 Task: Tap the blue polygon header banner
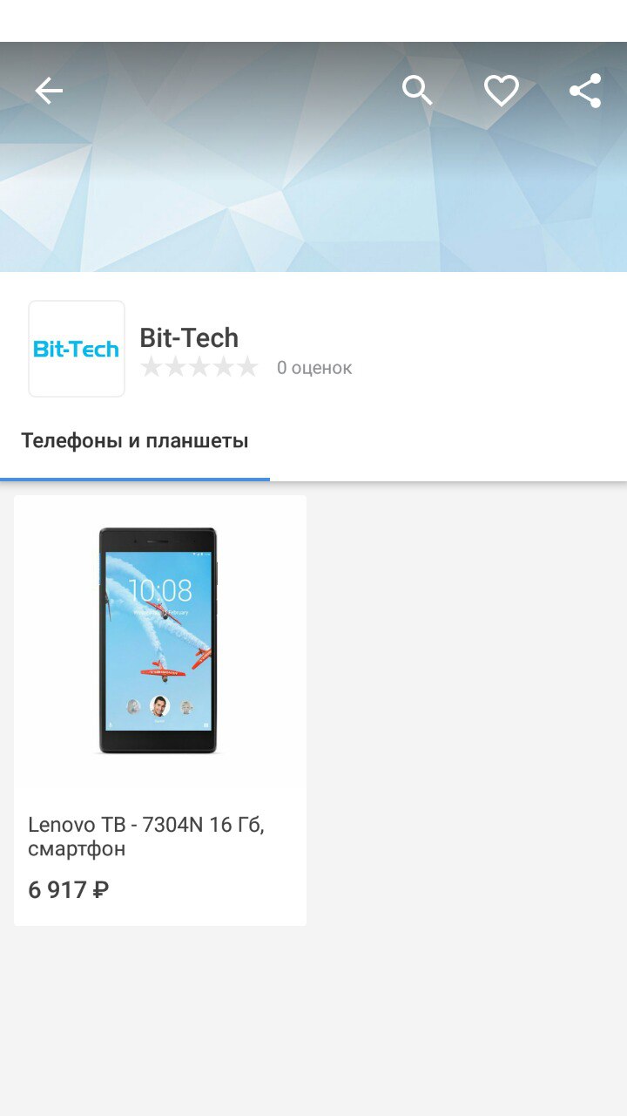[313, 157]
